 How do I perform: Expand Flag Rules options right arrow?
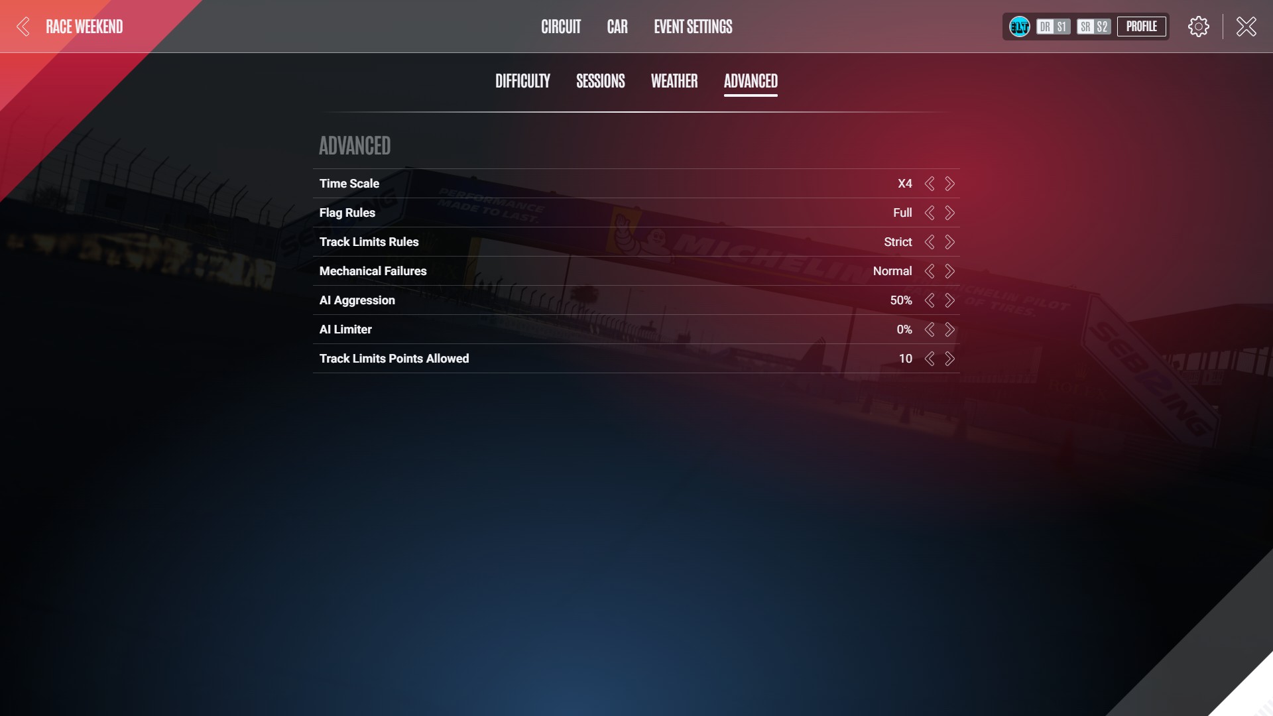pyautogui.click(x=949, y=212)
